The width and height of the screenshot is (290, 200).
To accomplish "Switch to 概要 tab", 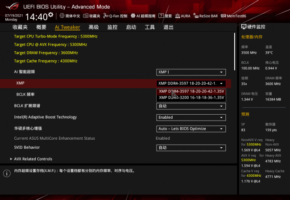I will coord(41,27).
